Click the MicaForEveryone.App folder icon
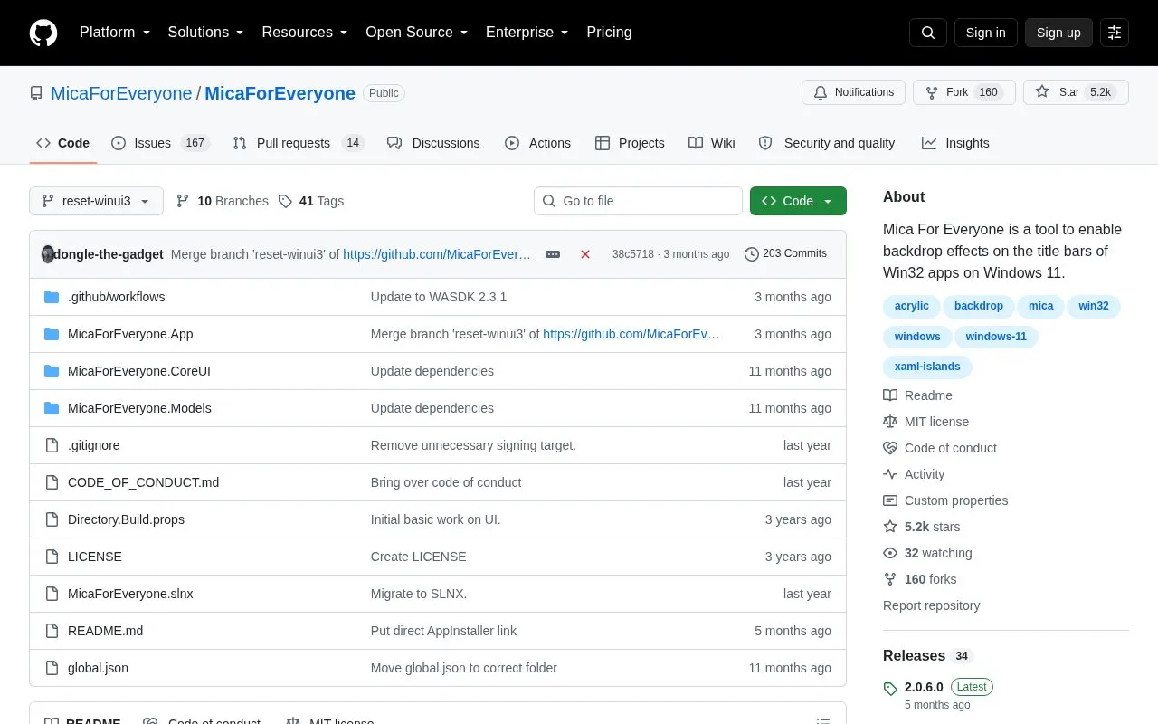This screenshot has width=1158, height=724. coord(52,334)
